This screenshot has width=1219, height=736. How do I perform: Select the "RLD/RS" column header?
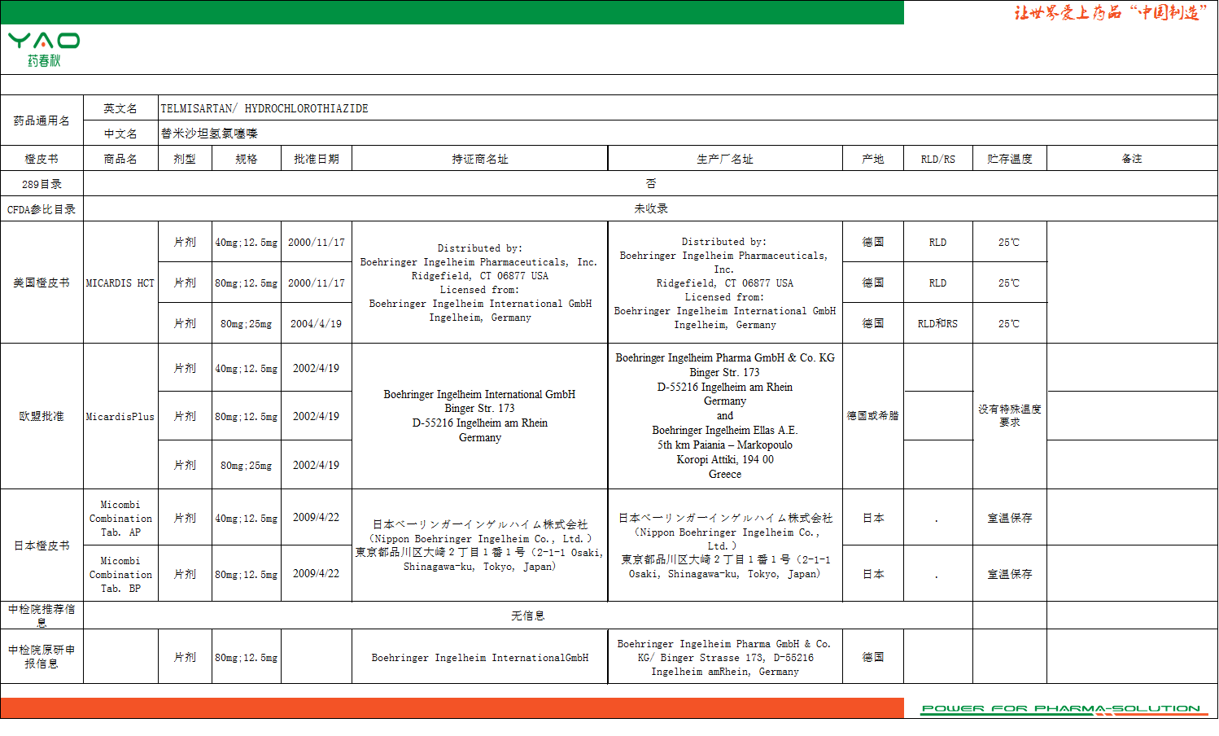(938, 159)
